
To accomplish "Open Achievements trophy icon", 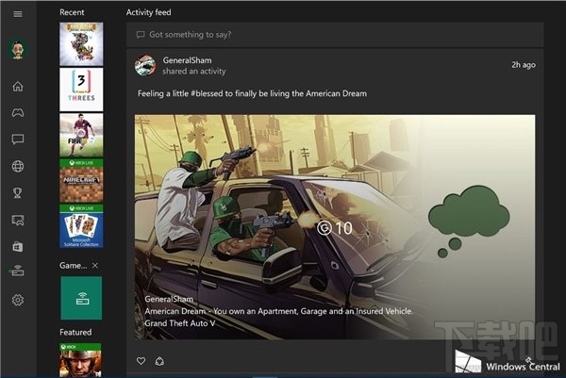I will 17,193.
